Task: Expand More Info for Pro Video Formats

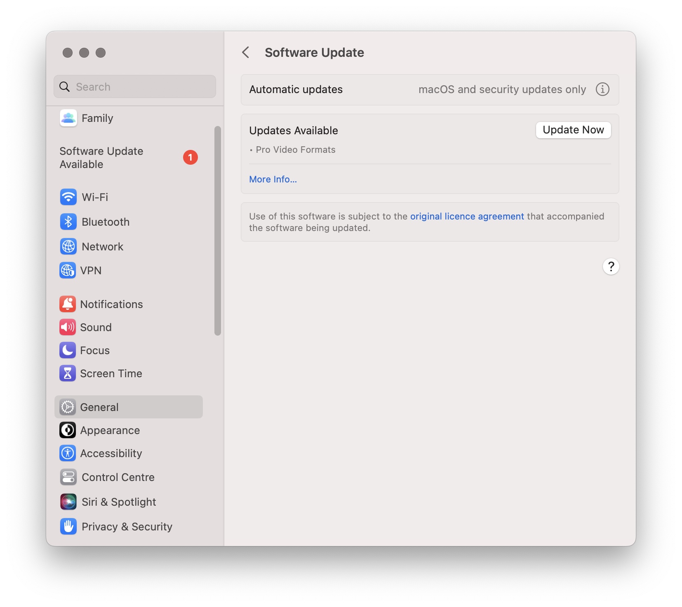Action: pyautogui.click(x=273, y=179)
